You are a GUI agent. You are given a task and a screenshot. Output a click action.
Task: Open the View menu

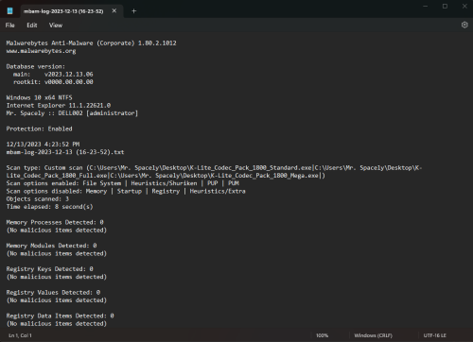(56, 26)
